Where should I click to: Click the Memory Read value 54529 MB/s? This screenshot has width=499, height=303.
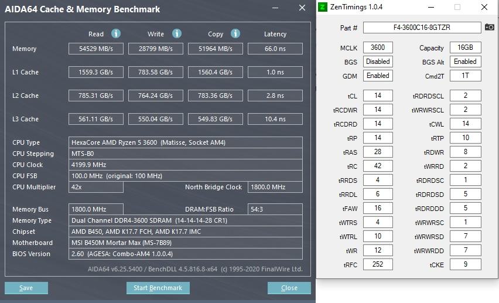point(96,49)
